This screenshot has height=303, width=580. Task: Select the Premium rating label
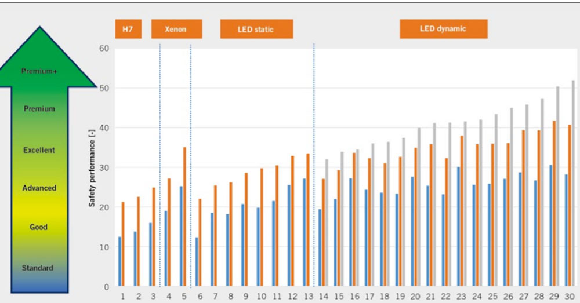(x=39, y=109)
